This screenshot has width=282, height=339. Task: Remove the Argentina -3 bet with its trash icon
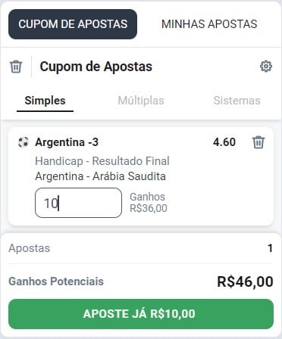tap(258, 142)
